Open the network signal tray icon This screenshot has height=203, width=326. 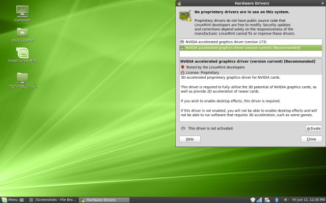click(x=260, y=199)
